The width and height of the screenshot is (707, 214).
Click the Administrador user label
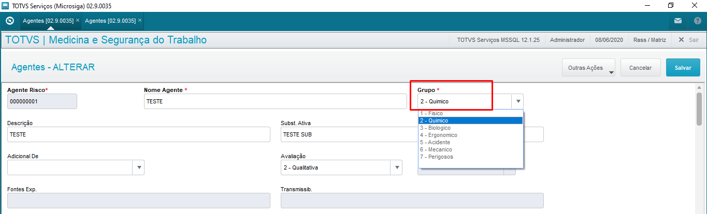tap(567, 40)
